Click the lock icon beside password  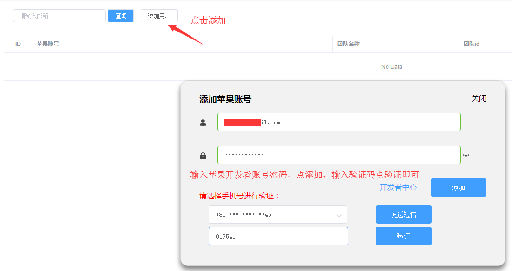(x=203, y=155)
